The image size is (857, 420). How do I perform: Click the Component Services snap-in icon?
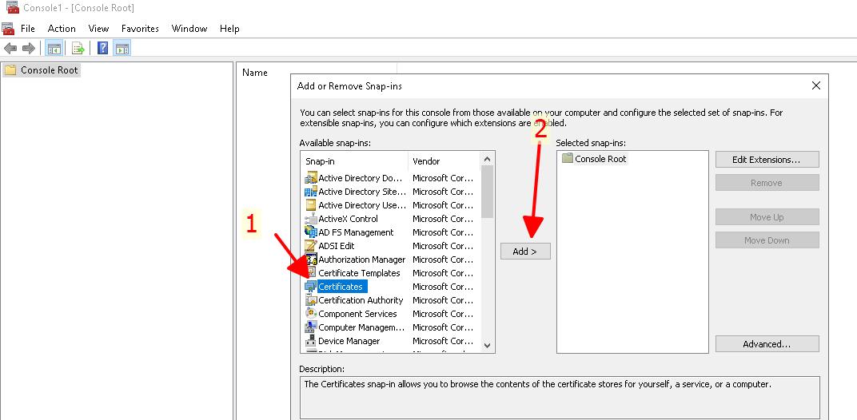pyautogui.click(x=311, y=314)
